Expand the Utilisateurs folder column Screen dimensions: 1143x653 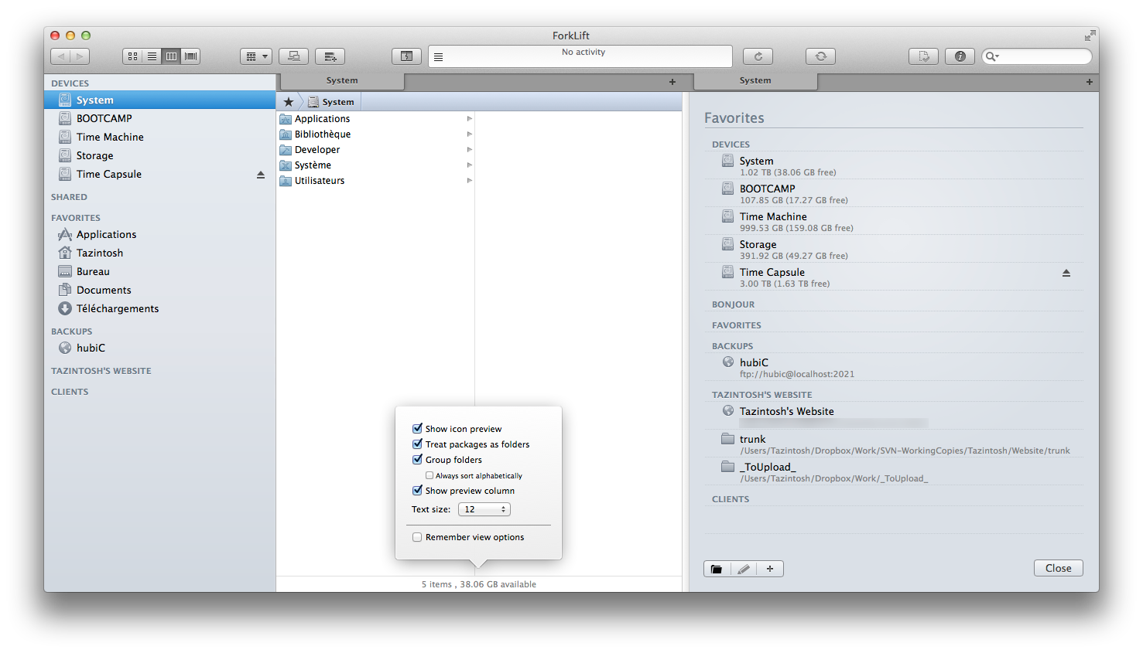click(470, 180)
